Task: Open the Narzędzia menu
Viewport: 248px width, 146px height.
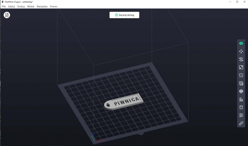Action: coord(42,6)
